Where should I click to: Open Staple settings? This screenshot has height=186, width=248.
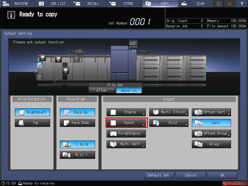[x=126, y=112]
